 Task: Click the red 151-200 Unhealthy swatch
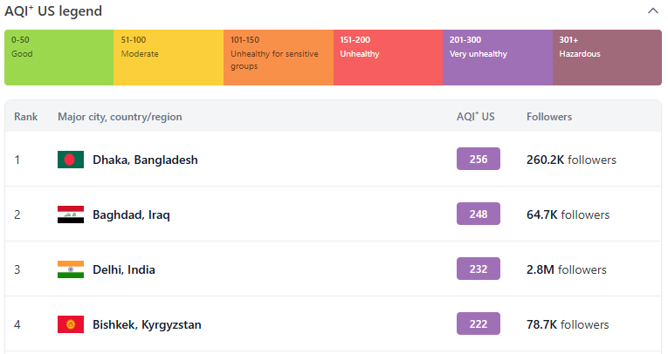[x=388, y=58]
